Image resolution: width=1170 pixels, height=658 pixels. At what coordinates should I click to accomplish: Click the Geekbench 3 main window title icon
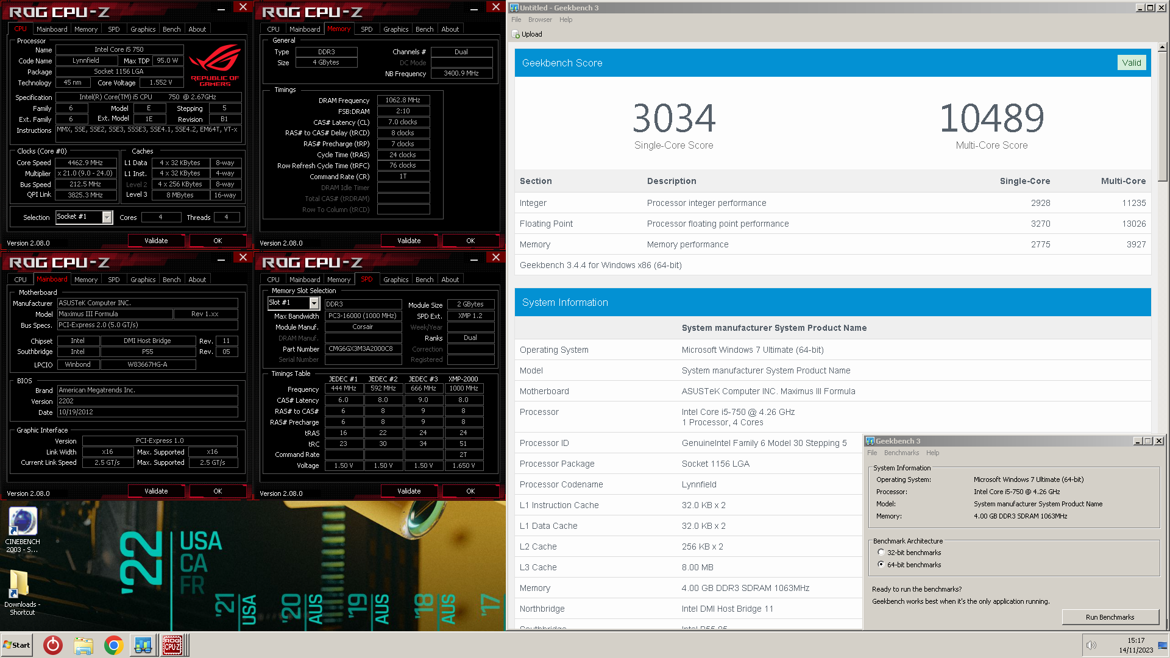coord(514,8)
